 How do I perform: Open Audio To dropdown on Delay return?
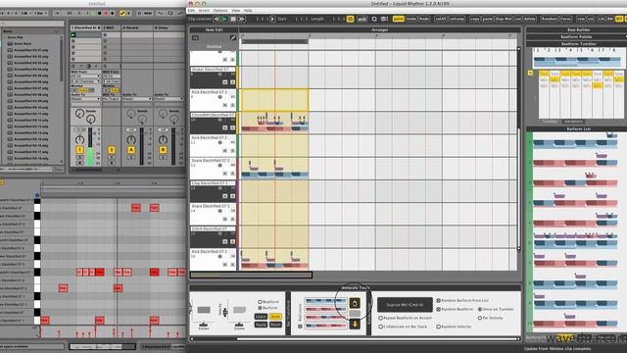[169, 99]
